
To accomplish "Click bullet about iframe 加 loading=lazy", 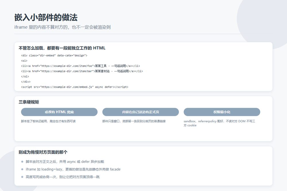I will 73,169.
